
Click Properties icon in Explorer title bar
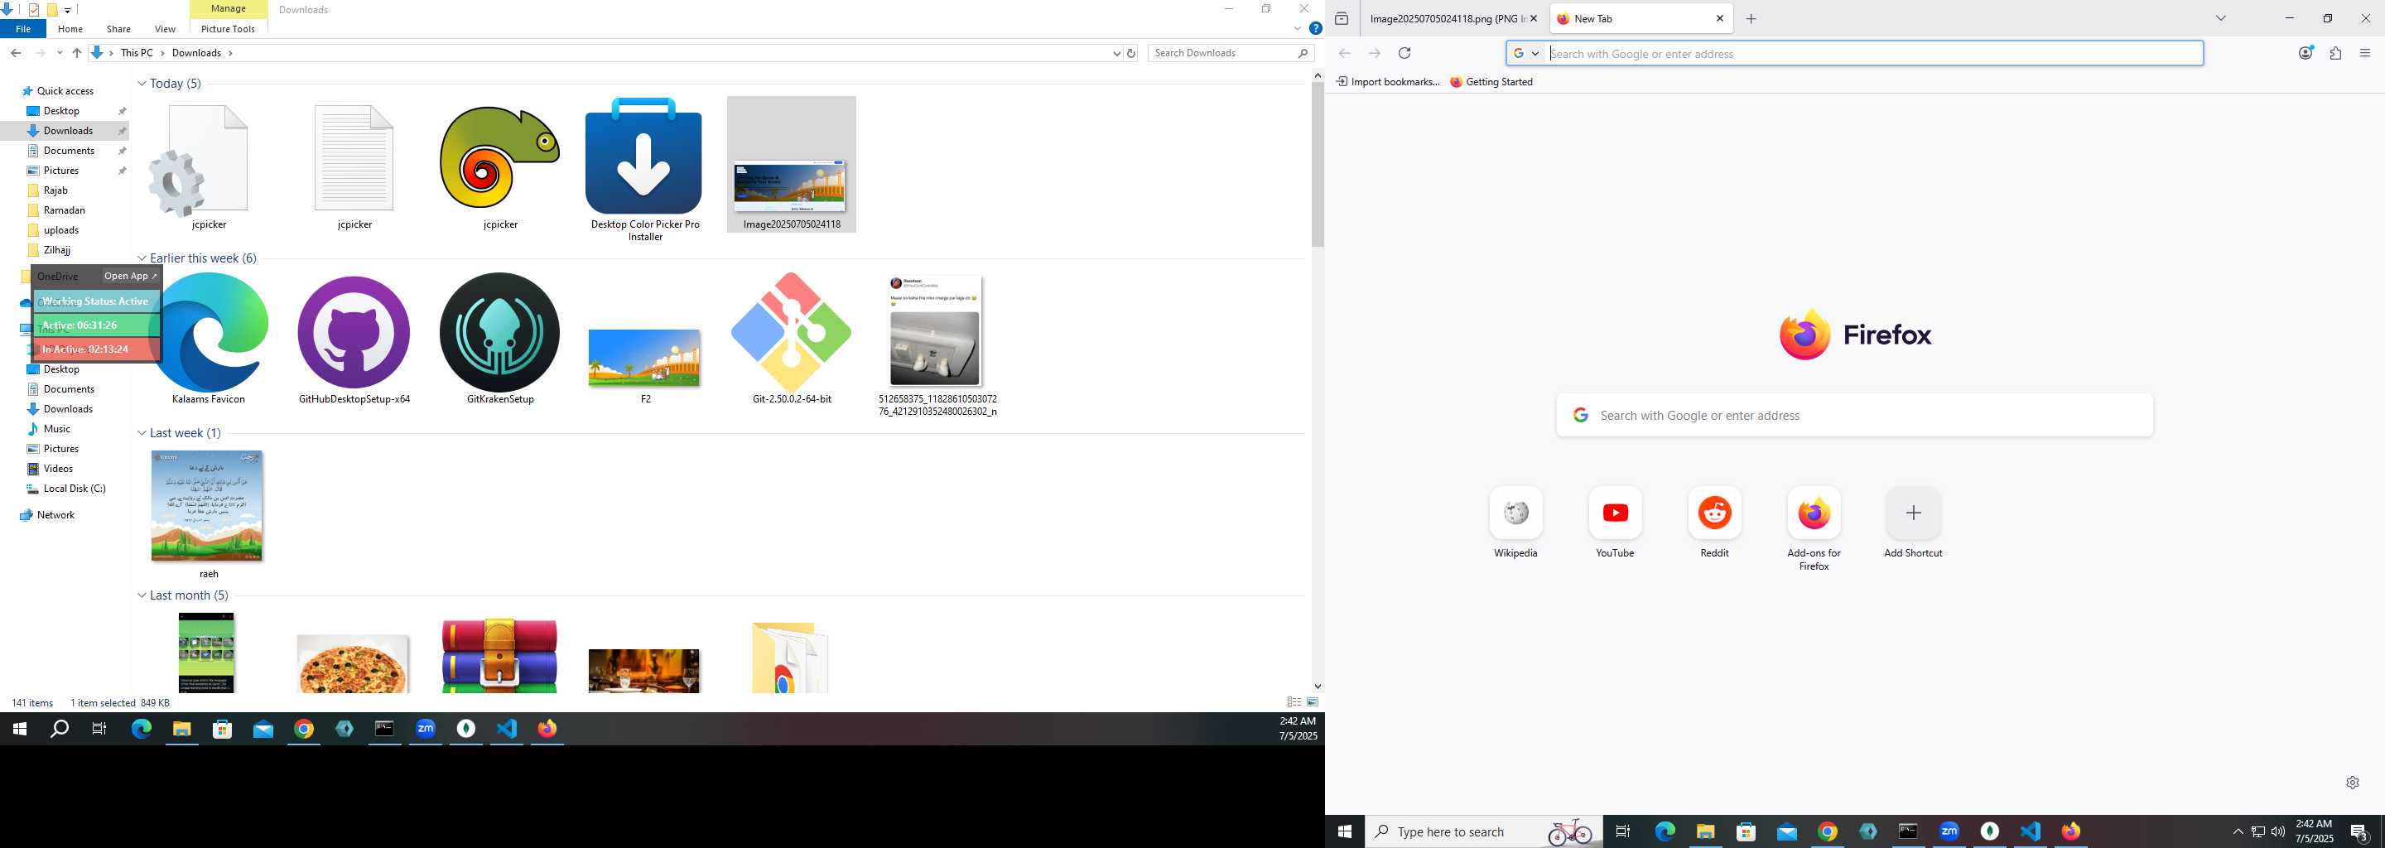[34, 9]
